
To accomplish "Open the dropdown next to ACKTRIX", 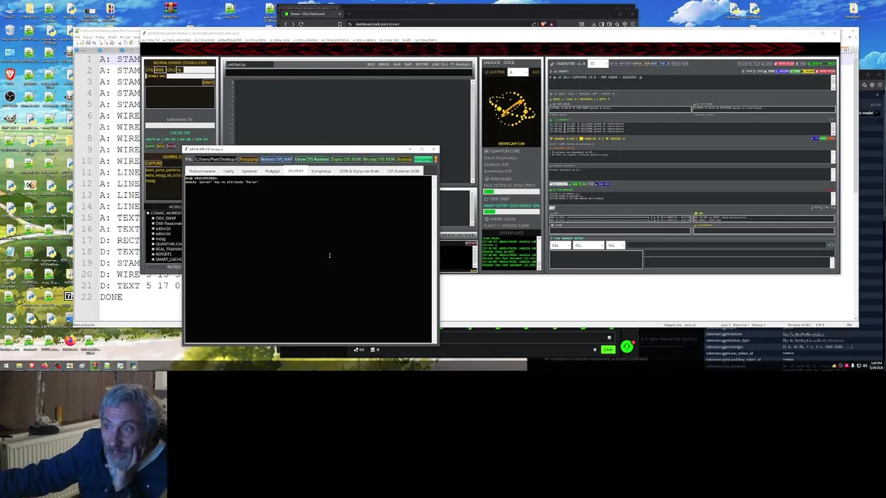I will [x=518, y=72].
